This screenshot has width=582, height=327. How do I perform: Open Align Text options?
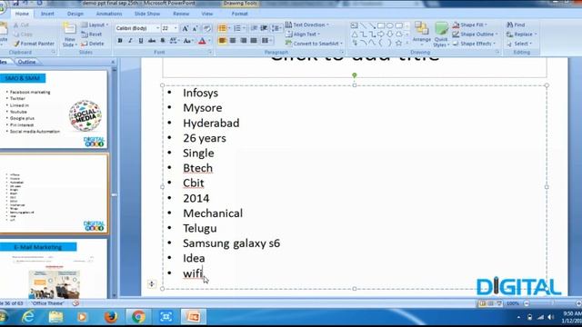click(x=303, y=35)
